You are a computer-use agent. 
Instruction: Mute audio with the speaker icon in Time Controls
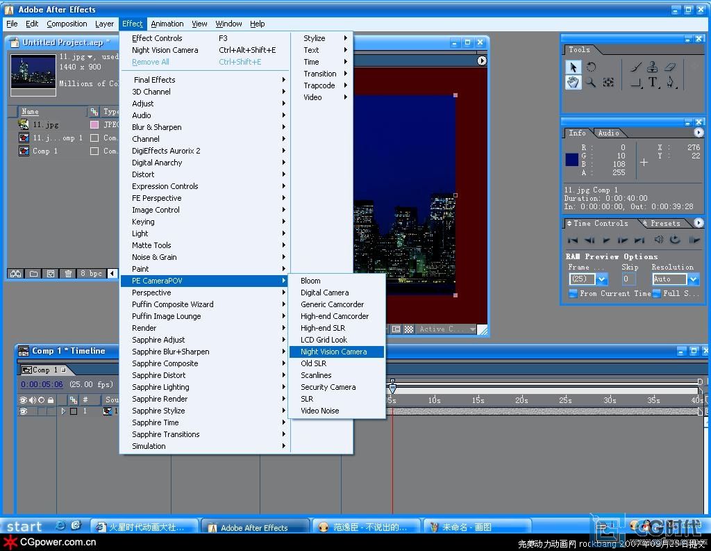[x=658, y=240]
